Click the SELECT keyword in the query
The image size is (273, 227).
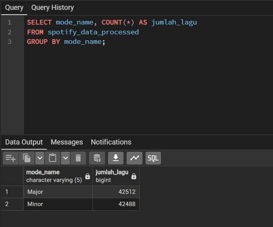pos(40,23)
